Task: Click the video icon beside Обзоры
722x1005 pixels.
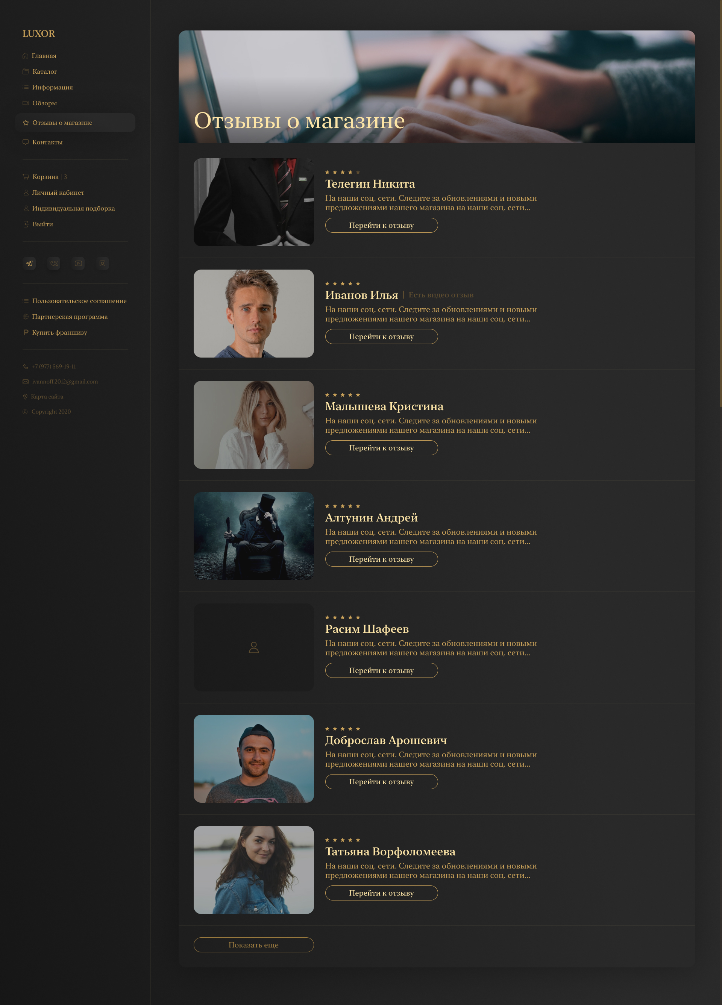Action: pos(26,103)
